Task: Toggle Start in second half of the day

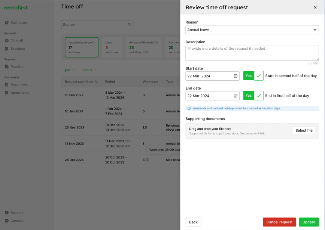Action: click(253, 76)
